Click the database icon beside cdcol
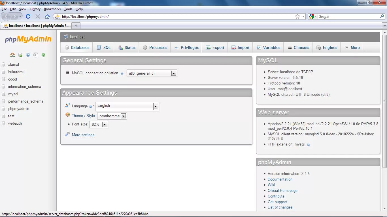387x217 pixels. pyautogui.click(x=3, y=79)
